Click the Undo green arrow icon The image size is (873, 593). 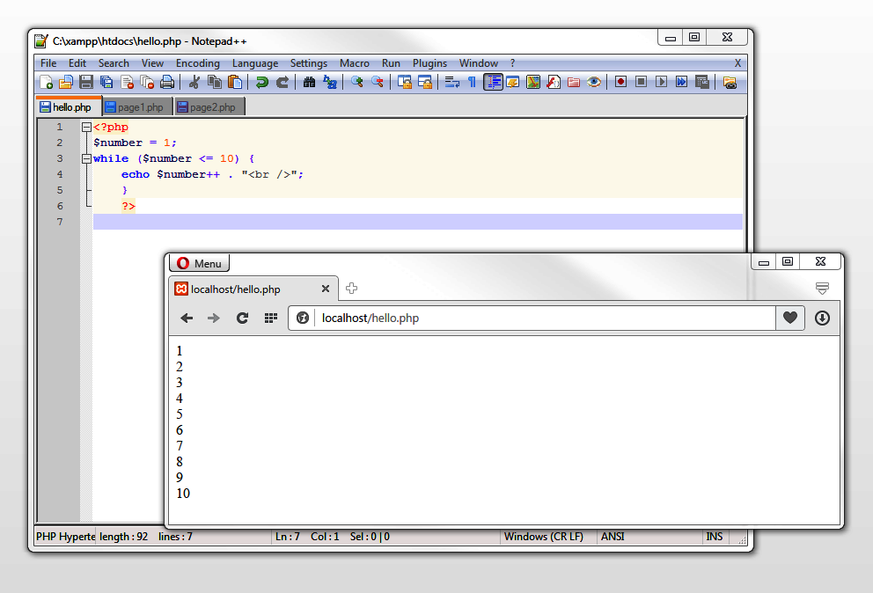coord(261,82)
